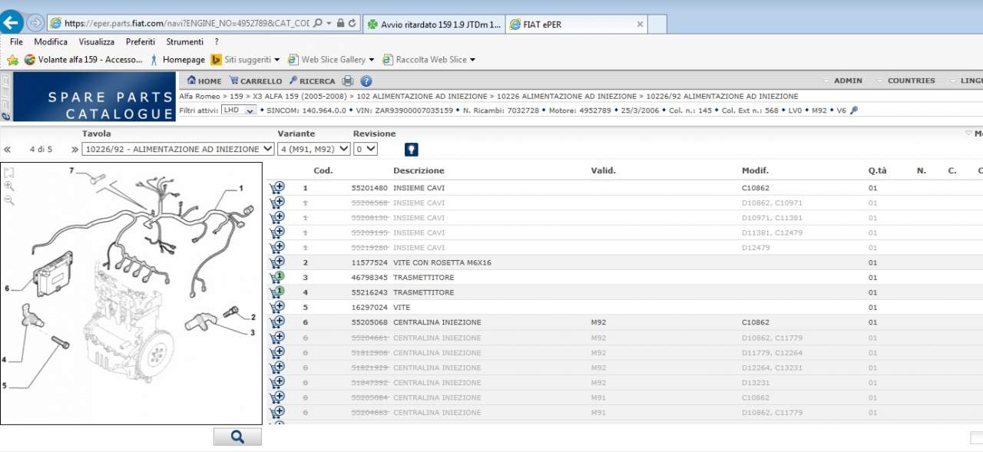Screen dimensions: 983x452
Task: Click the fit-to-frame icon above the diagram
Action: [9, 173]
